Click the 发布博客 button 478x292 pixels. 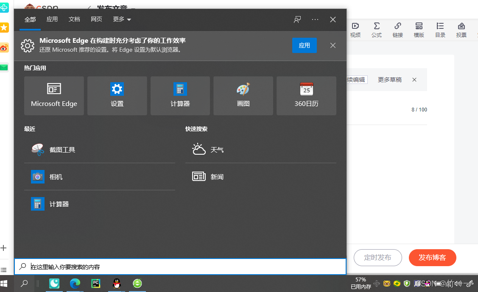(x=432, y=258)
